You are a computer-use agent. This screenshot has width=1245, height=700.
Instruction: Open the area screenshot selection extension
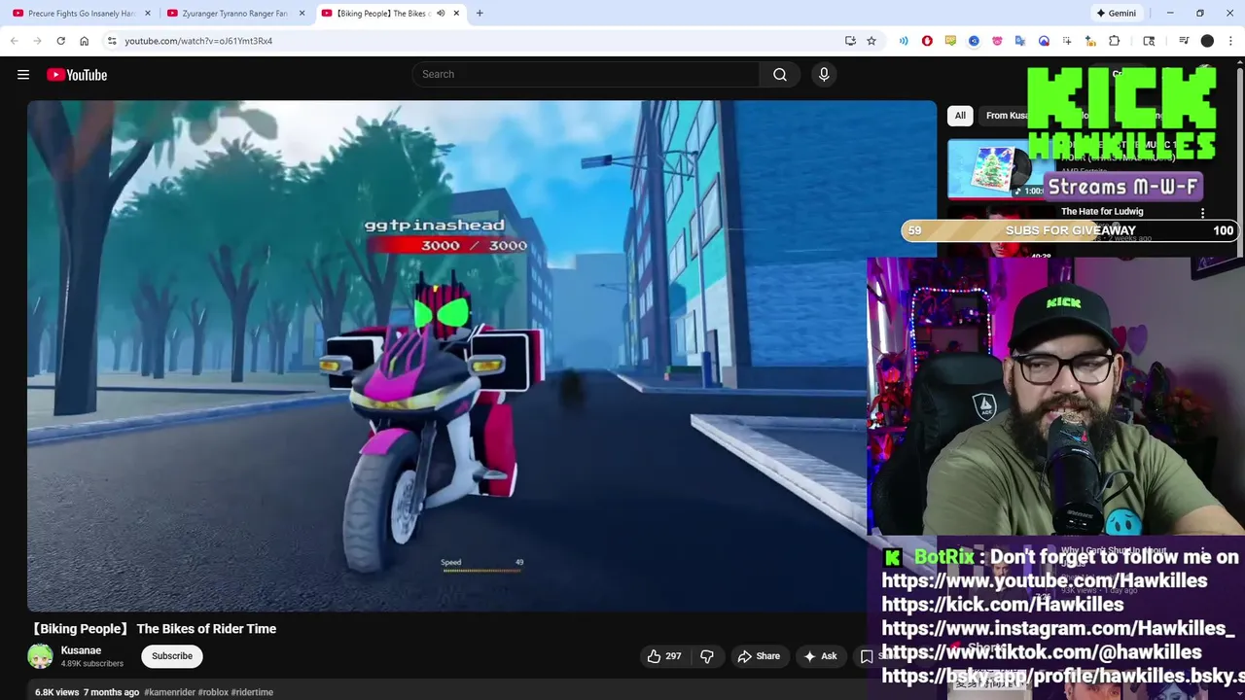coord(1067,41)
